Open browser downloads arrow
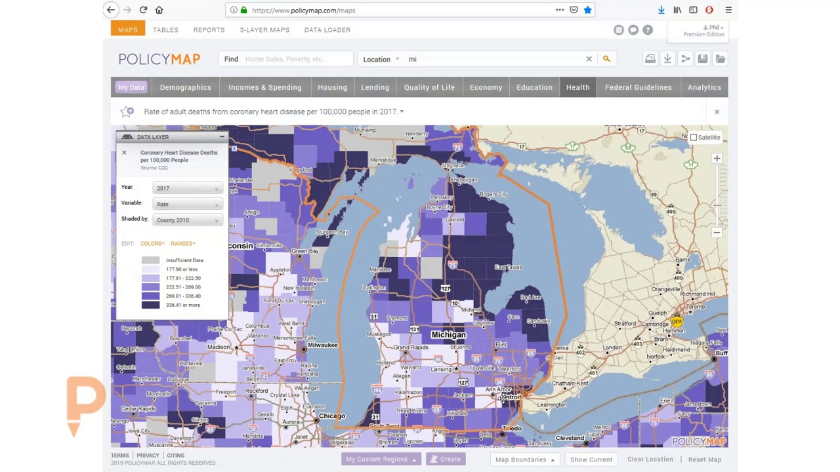Screen dimensions: 840x472 [x=661, y=10]
